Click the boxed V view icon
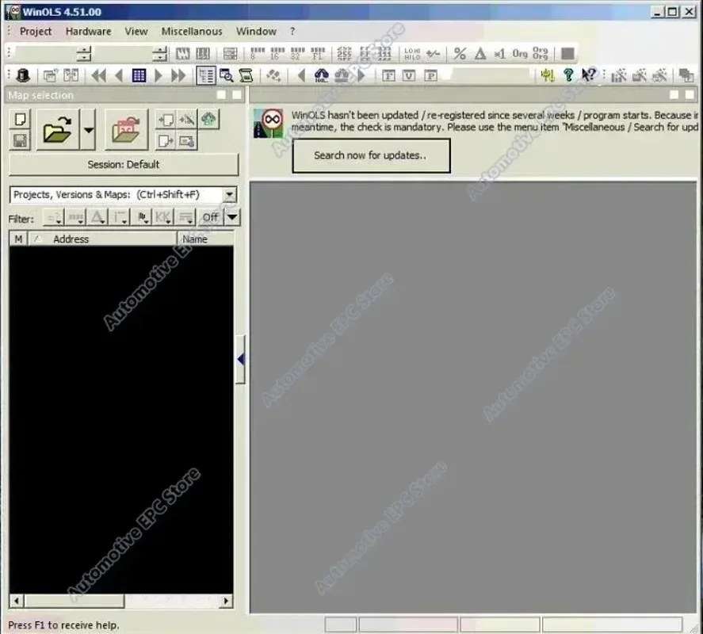 pos(409,75)
